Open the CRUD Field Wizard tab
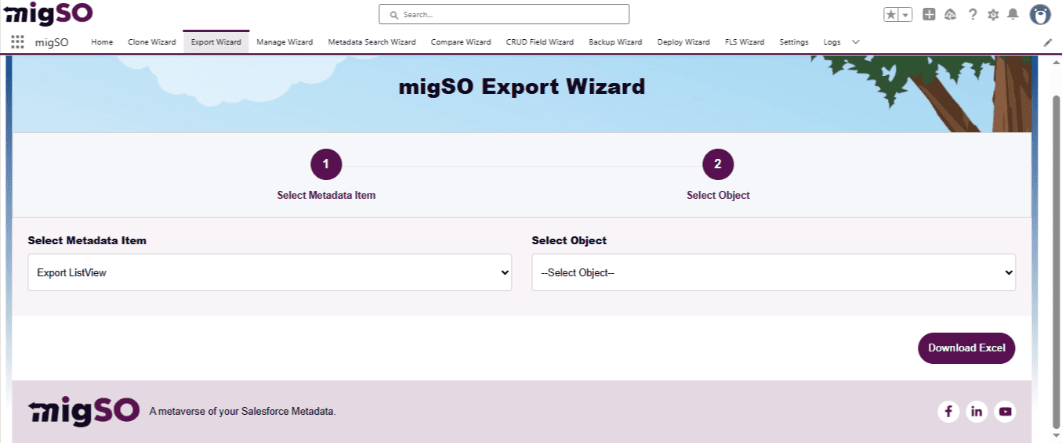The width and height of the screenshot is (1062, 443). (x=540, y=42)
